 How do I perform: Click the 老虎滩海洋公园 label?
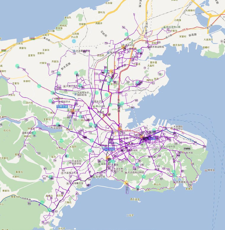pyautogui.click(x=184, y=182)
